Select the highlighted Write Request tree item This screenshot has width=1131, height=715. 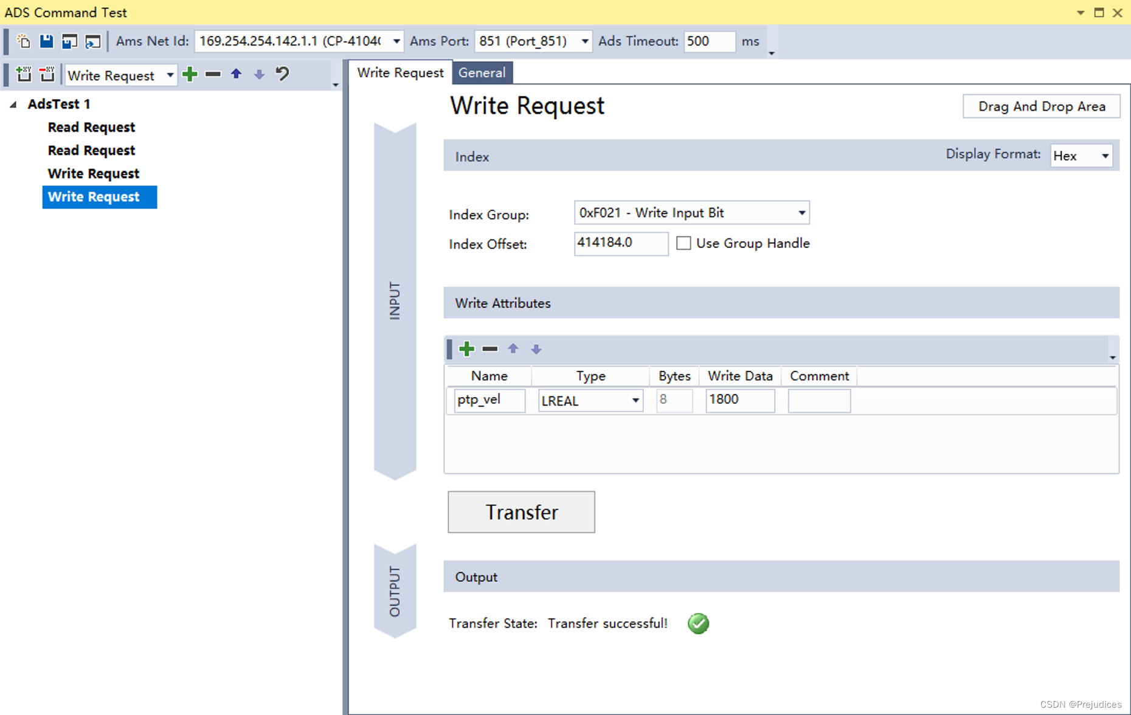[100, 197]
